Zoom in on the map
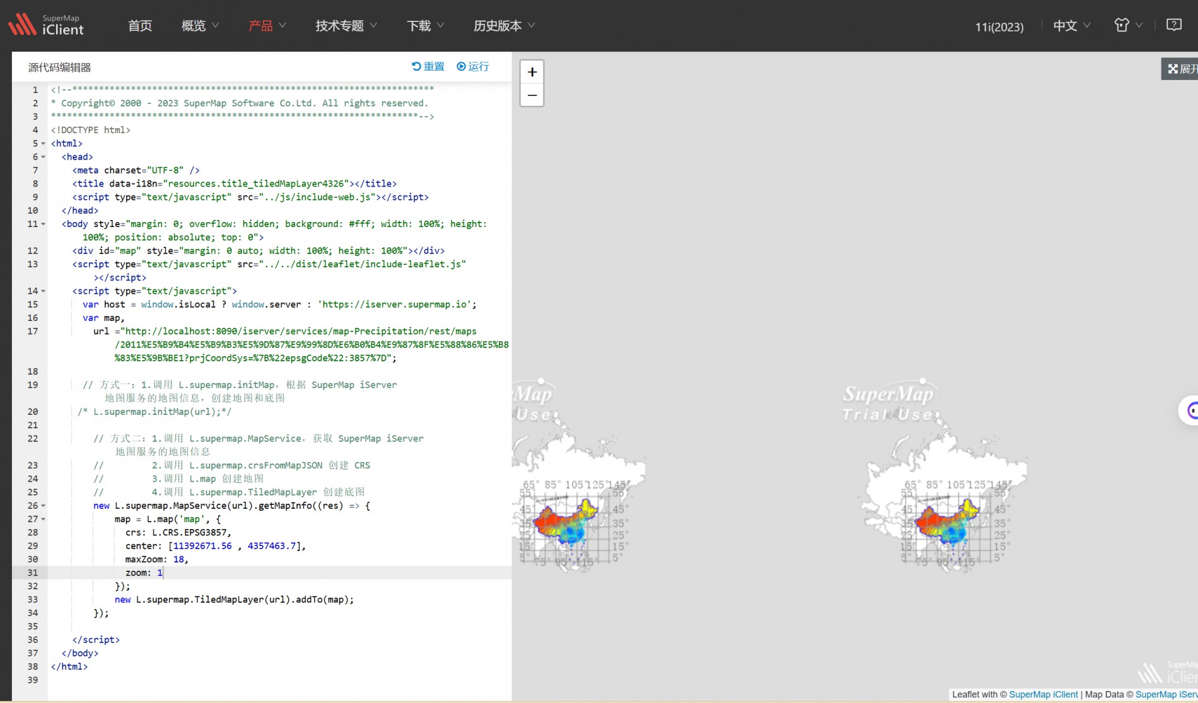This screenshot has width=1198, height=703. [x=532, y=72]
